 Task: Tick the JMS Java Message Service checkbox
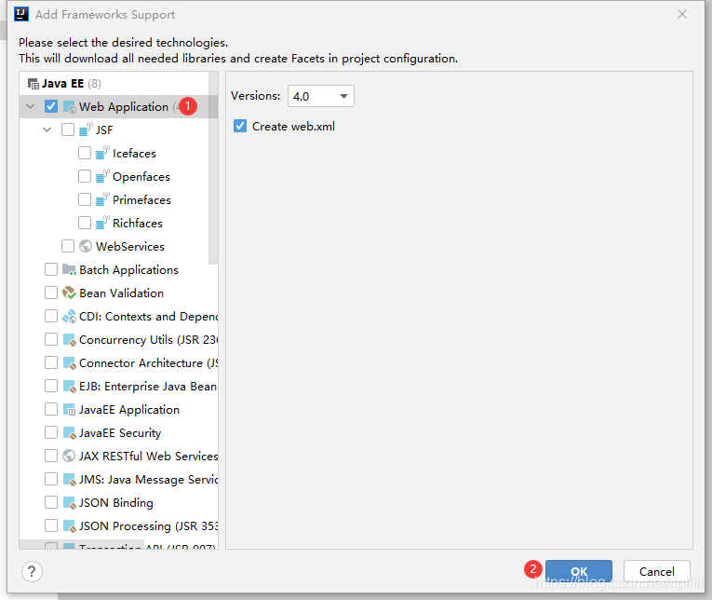51,479
